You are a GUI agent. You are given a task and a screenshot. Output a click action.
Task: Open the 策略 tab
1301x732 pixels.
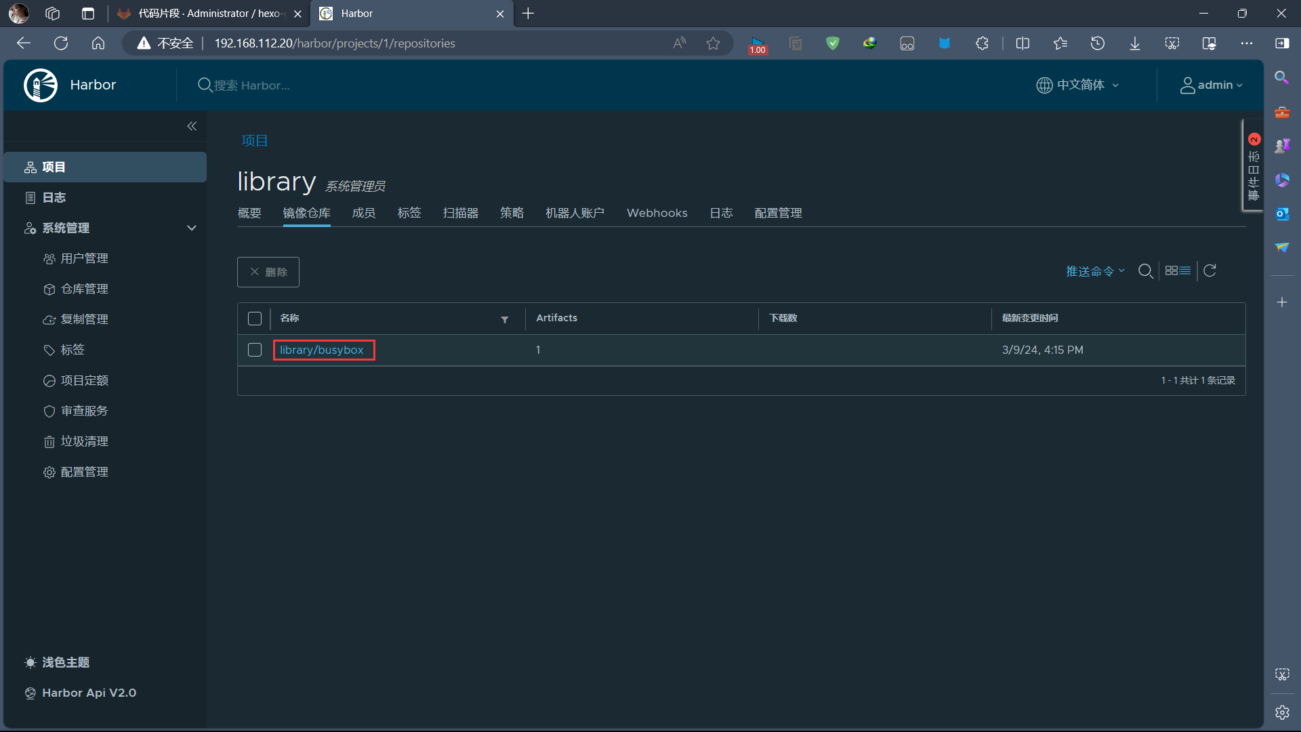[512, 213]
